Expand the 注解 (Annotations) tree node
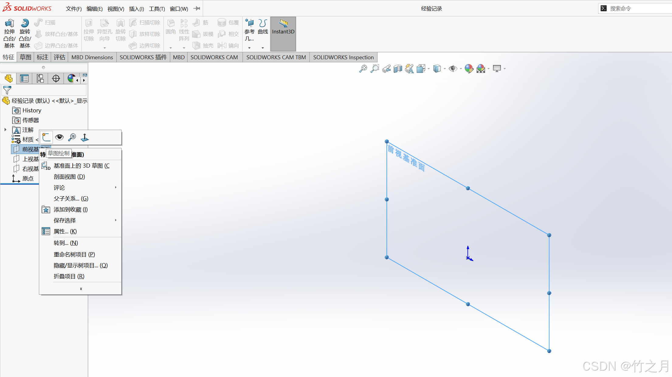The height and width of the screenshot is (377, 672). [5, 130]
